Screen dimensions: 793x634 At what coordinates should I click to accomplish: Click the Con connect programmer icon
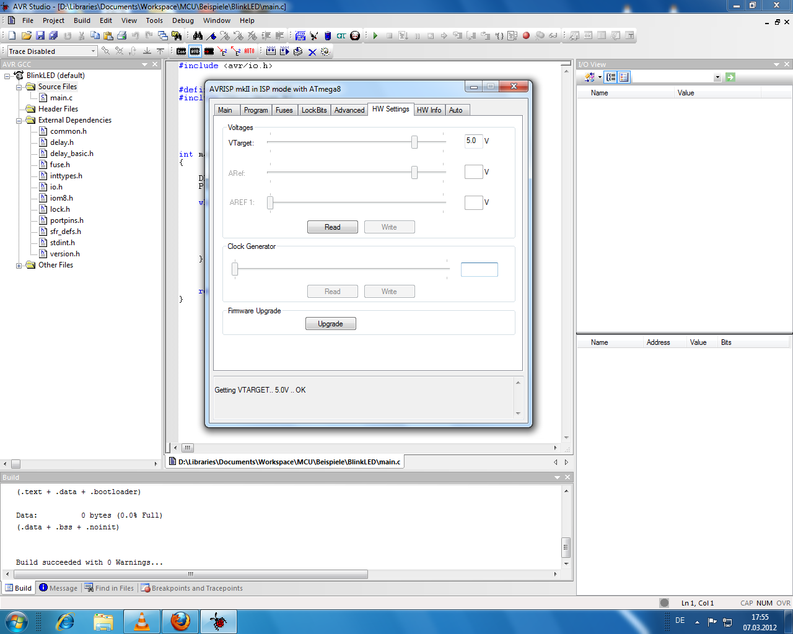coord(182,51)
